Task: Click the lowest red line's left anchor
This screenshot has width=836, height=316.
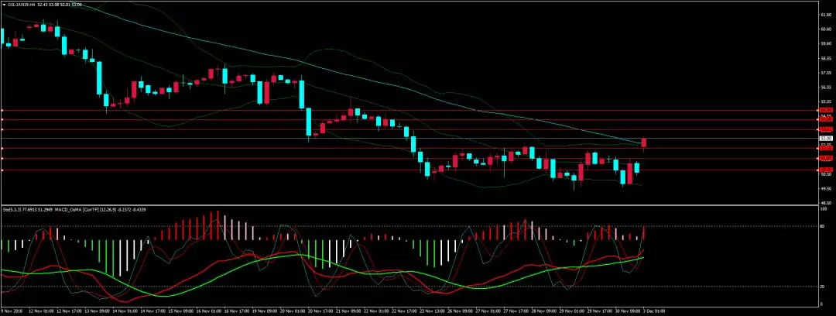Action: (2, 170)
